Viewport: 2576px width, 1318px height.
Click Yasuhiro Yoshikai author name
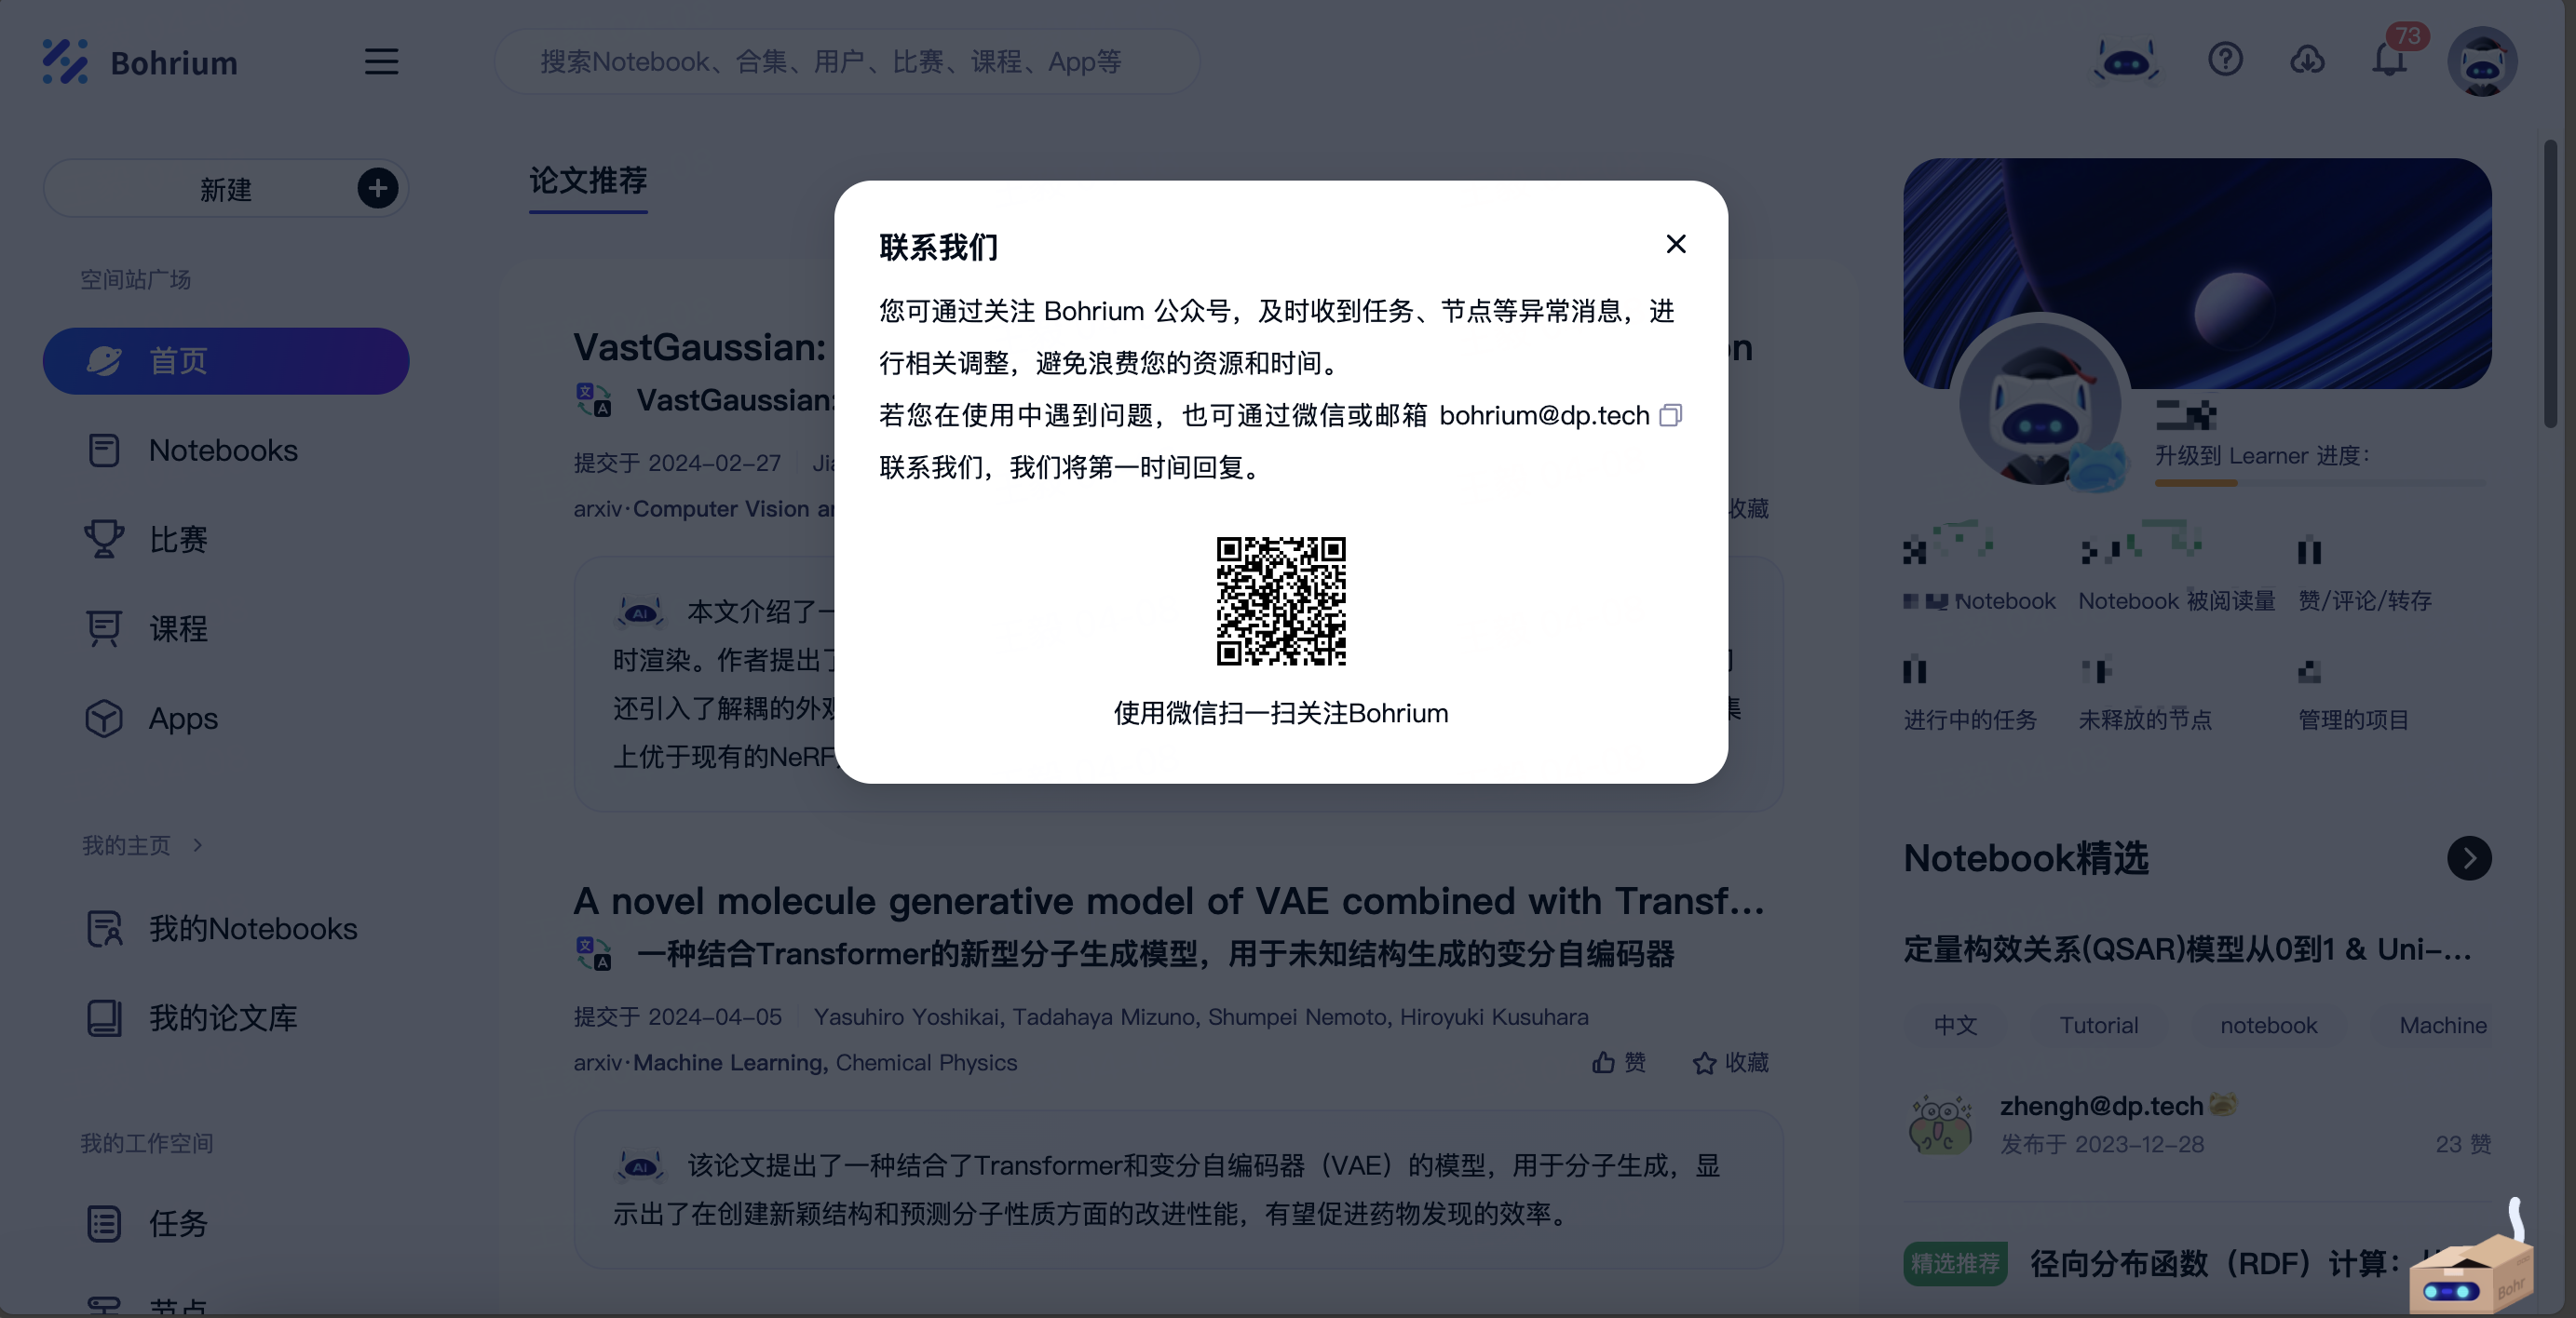(x=905, y=1016)
